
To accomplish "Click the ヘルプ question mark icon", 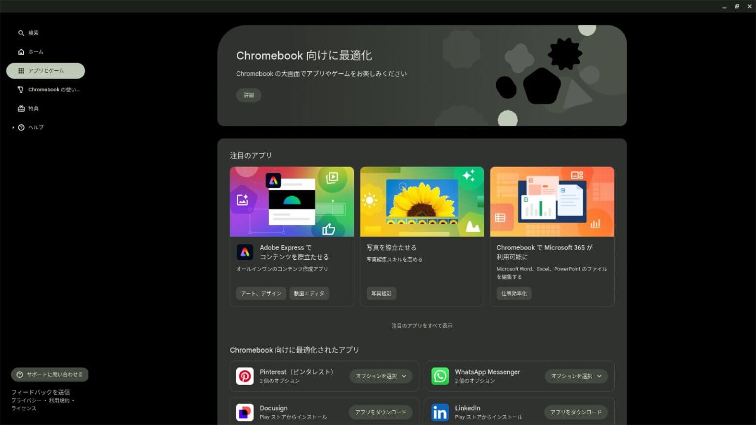I will click(21, 127).
